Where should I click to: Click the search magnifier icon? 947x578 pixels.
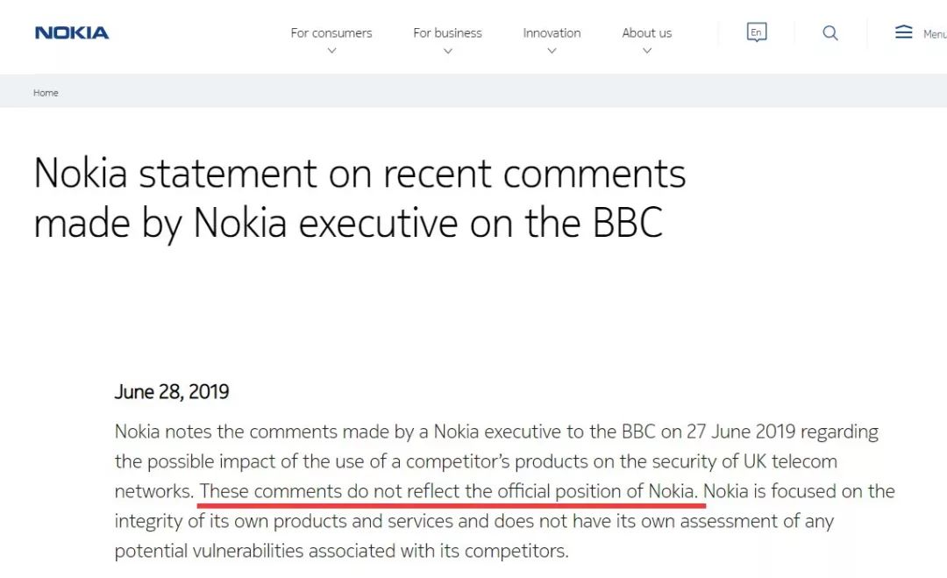pyautogui.click(x=830, y=33)
